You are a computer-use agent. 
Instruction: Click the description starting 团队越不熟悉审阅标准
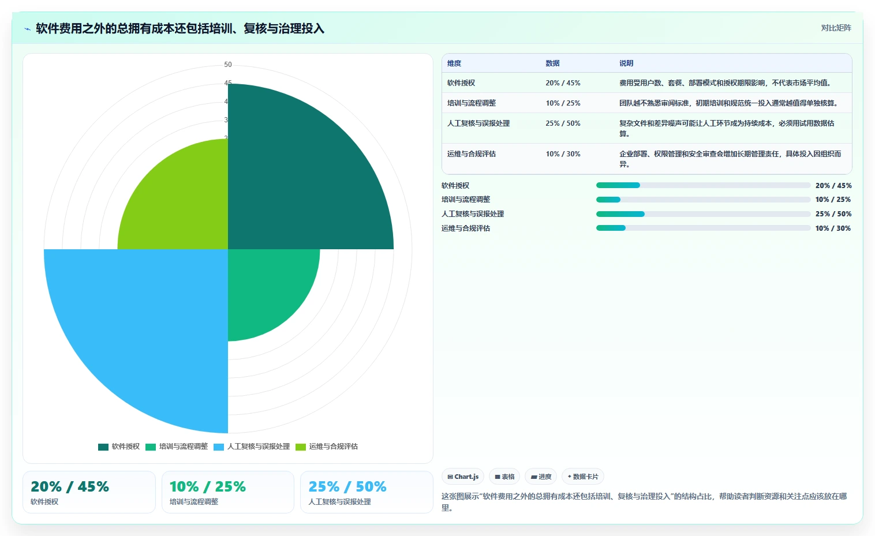point(729,103)
